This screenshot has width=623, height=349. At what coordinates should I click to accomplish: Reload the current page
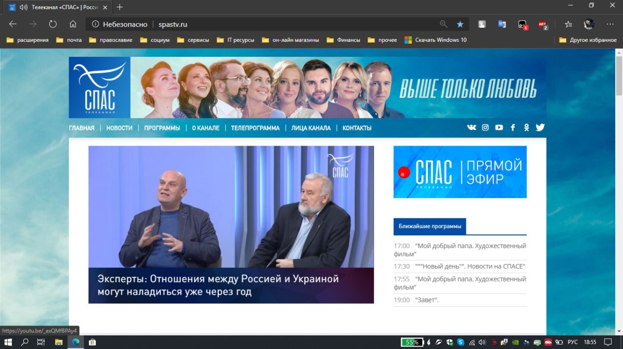tap(53, 24)
